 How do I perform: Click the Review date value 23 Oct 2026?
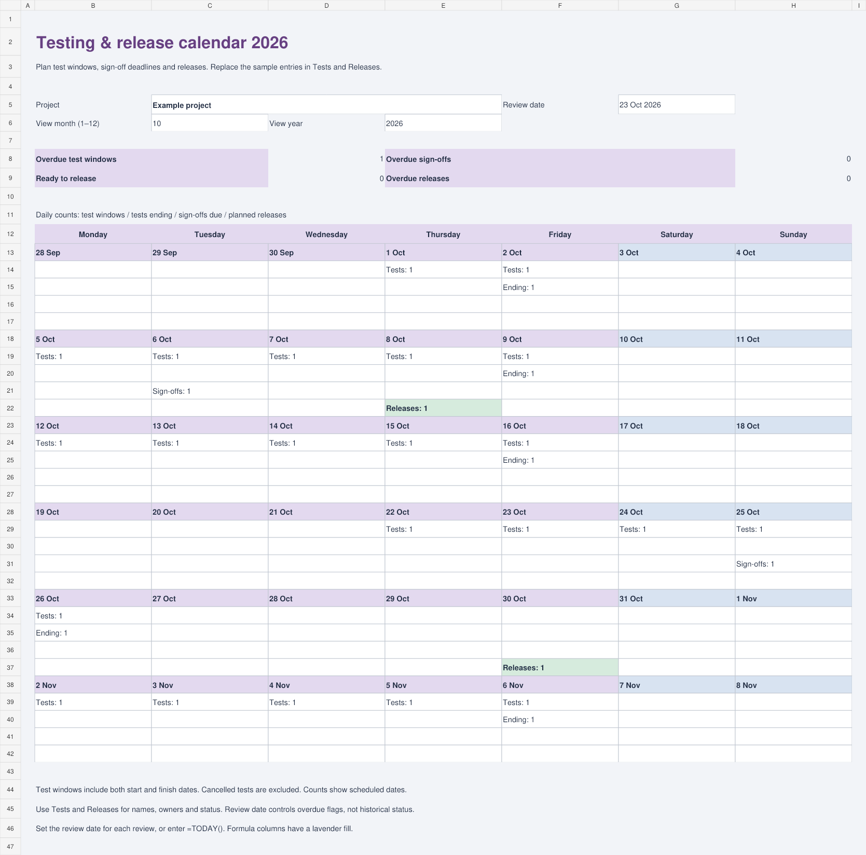coord(677,105)
